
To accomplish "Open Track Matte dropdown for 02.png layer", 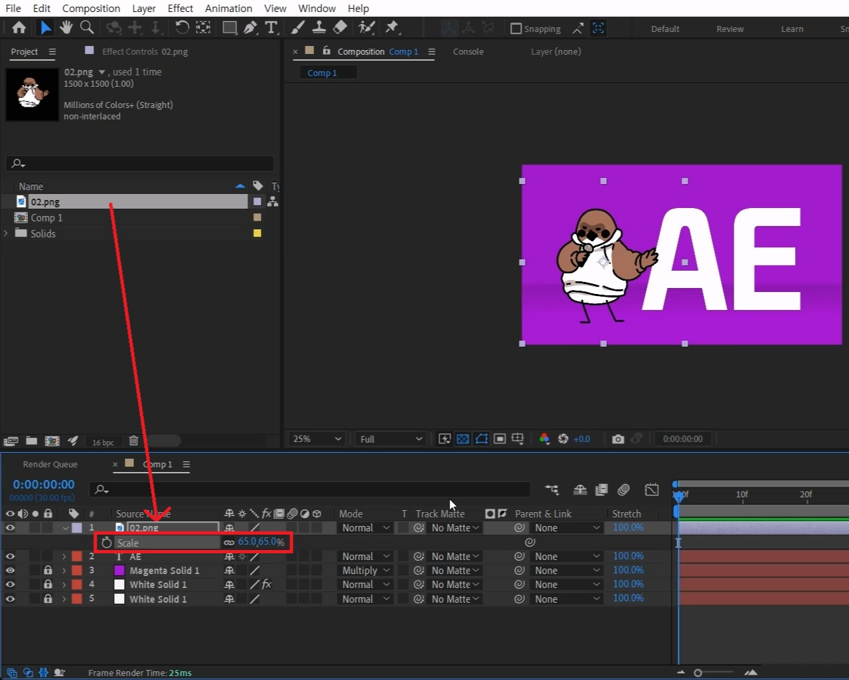I will coord(456,527).
